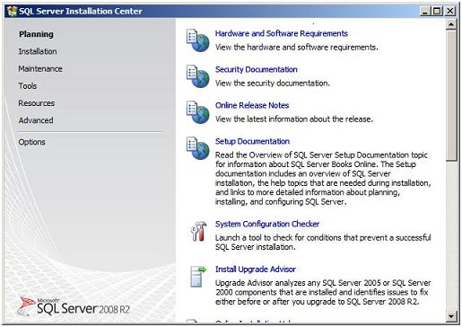Click the Setup Documentation globe icon
The image size is (462, 327).
click(197, 148)
